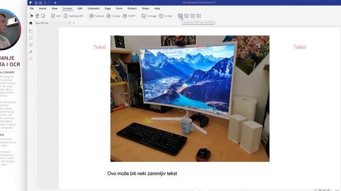Screen dimensions: 341x191
Task: Click the third unlabeled convert icon after Epub
Action: click(192, 16)
